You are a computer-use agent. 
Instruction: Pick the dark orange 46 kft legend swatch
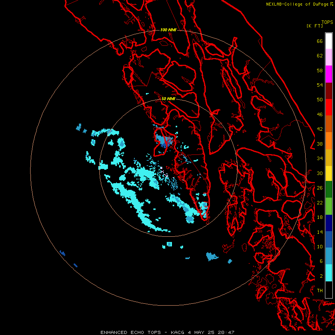tap(329, 124)
